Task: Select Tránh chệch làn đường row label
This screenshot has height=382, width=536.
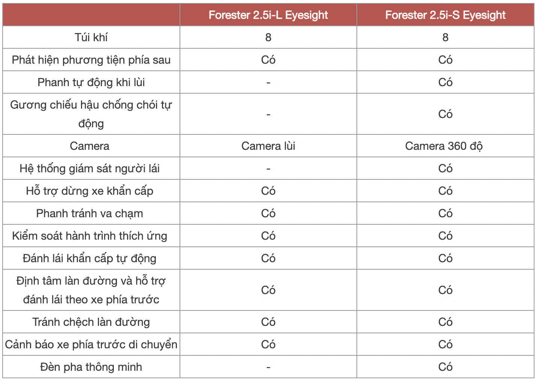Action: pos(91,322)
